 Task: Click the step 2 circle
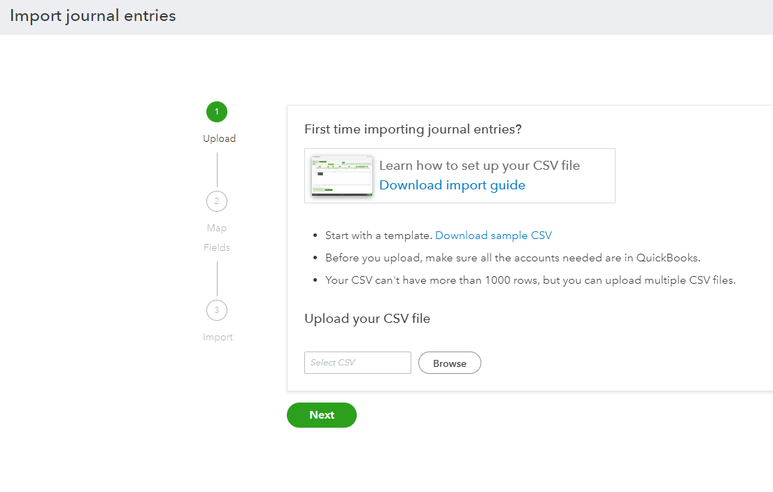(217, 201)
